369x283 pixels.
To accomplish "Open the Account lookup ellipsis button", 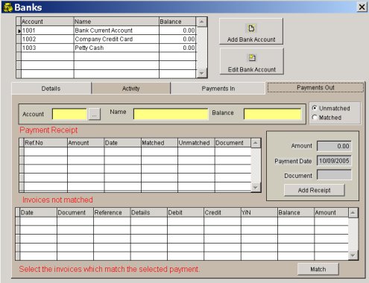I will (94, 114).
